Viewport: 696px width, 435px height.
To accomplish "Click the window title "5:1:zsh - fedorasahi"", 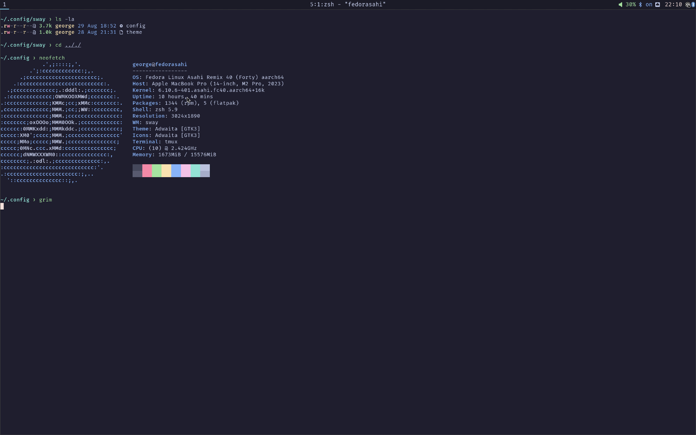I will tap(348, 5).
